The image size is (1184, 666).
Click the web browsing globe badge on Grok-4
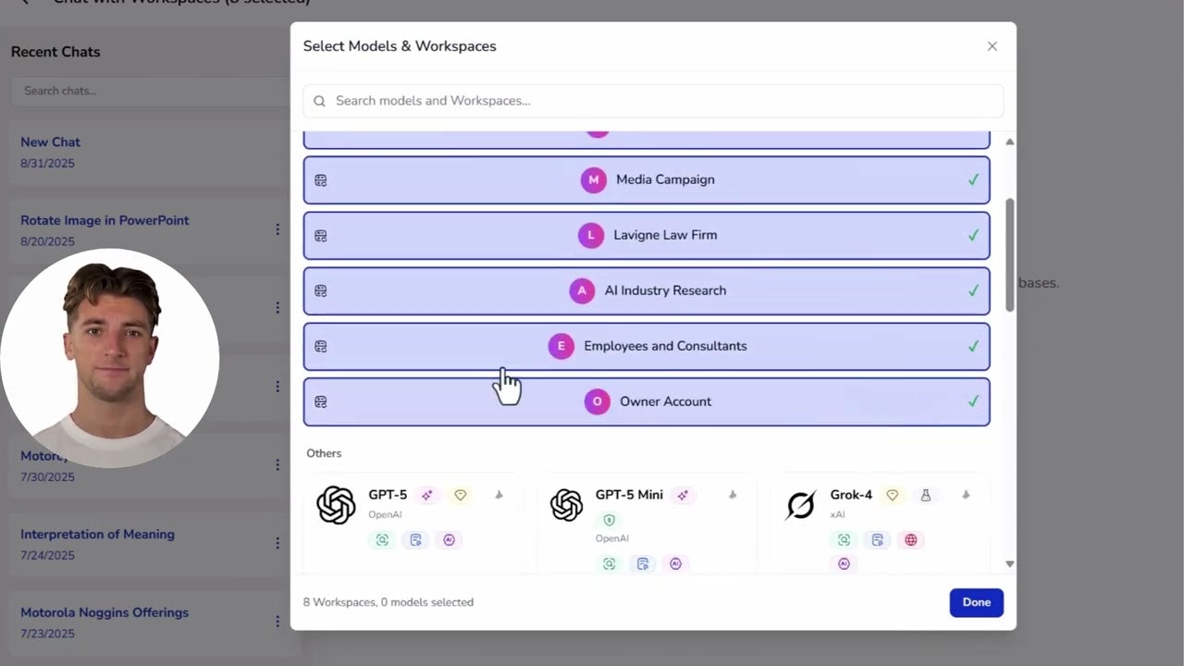[x=910, y=539]
